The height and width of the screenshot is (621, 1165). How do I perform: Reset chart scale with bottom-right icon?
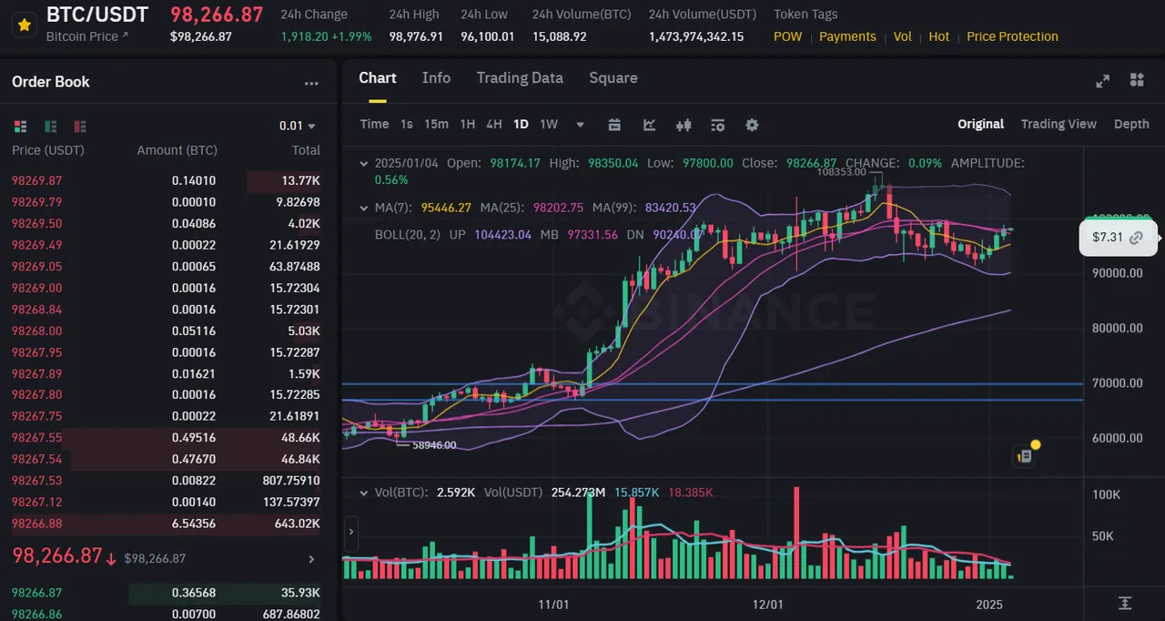click(1125, 604)
